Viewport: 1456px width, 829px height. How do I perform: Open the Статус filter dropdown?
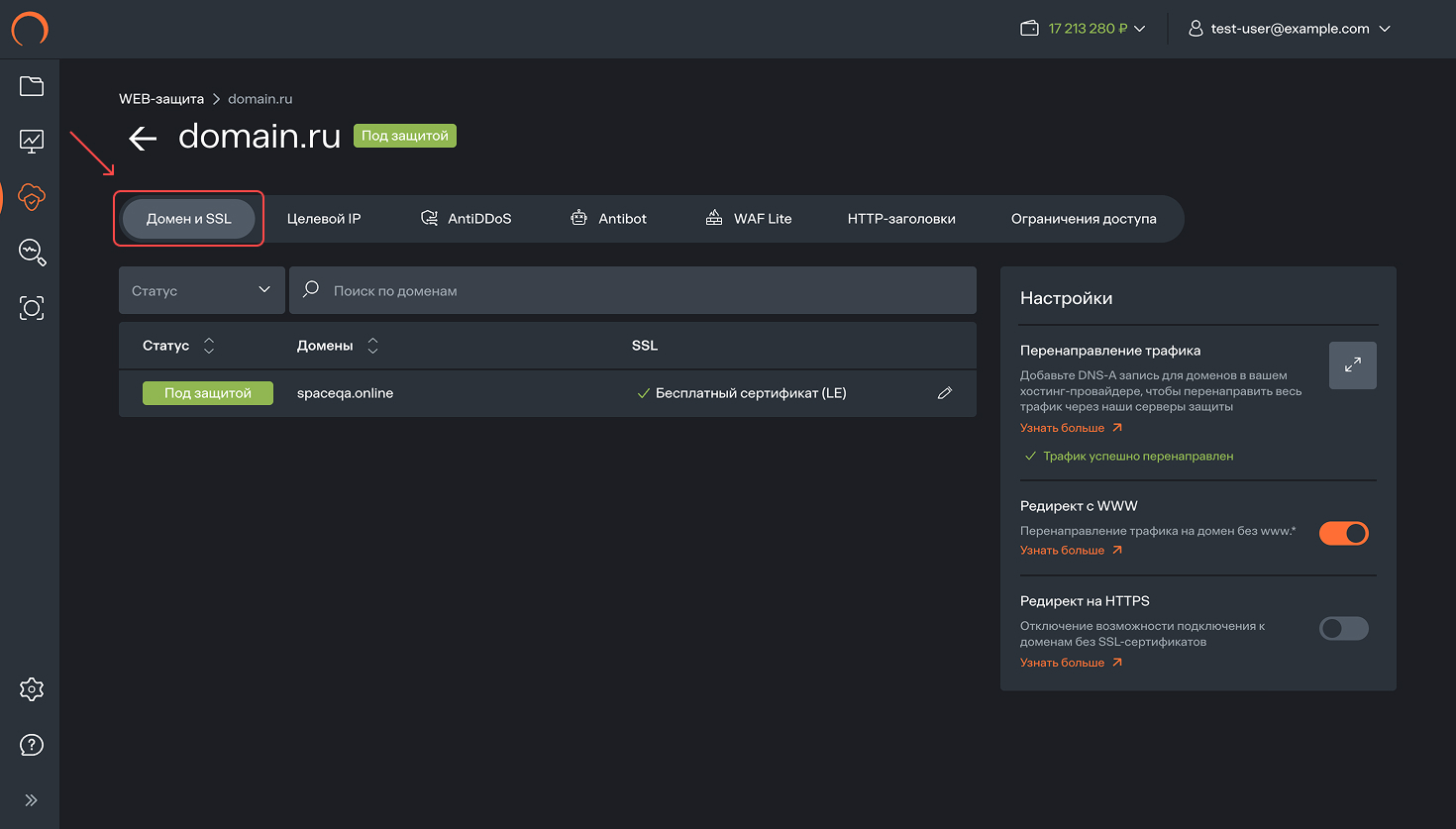[x=202, y=290]
